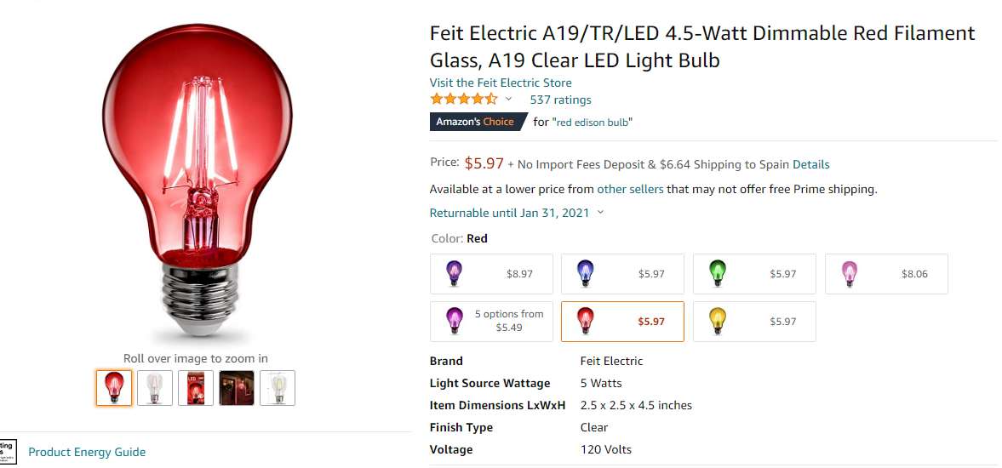
Task: Open the 537 ratings link
Action: pyautogui.click(x=560, y=100)
